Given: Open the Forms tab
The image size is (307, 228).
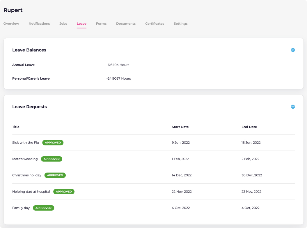Looking at the screenshot, I should (101, 24).
